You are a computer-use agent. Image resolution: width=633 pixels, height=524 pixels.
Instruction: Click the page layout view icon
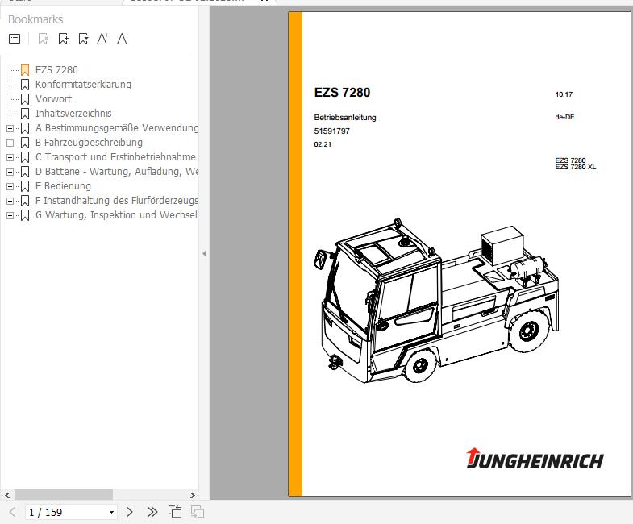[x=175, y=512]
